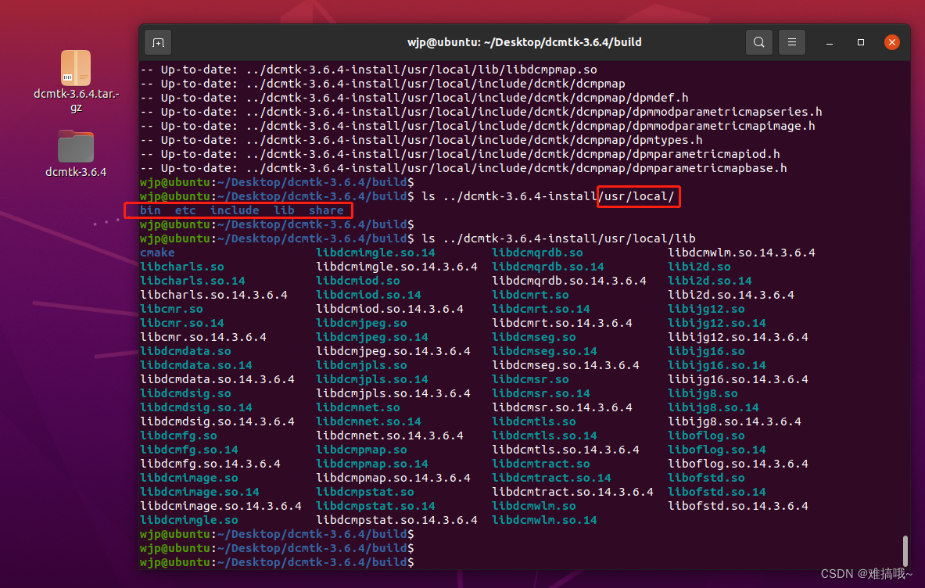This screenshot has height=588, width=925.
Task: Click 'libcharls.so' in the listing
Action: 182,267
